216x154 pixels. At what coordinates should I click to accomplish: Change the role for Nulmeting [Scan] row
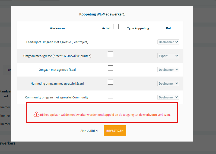click(168, 84)
